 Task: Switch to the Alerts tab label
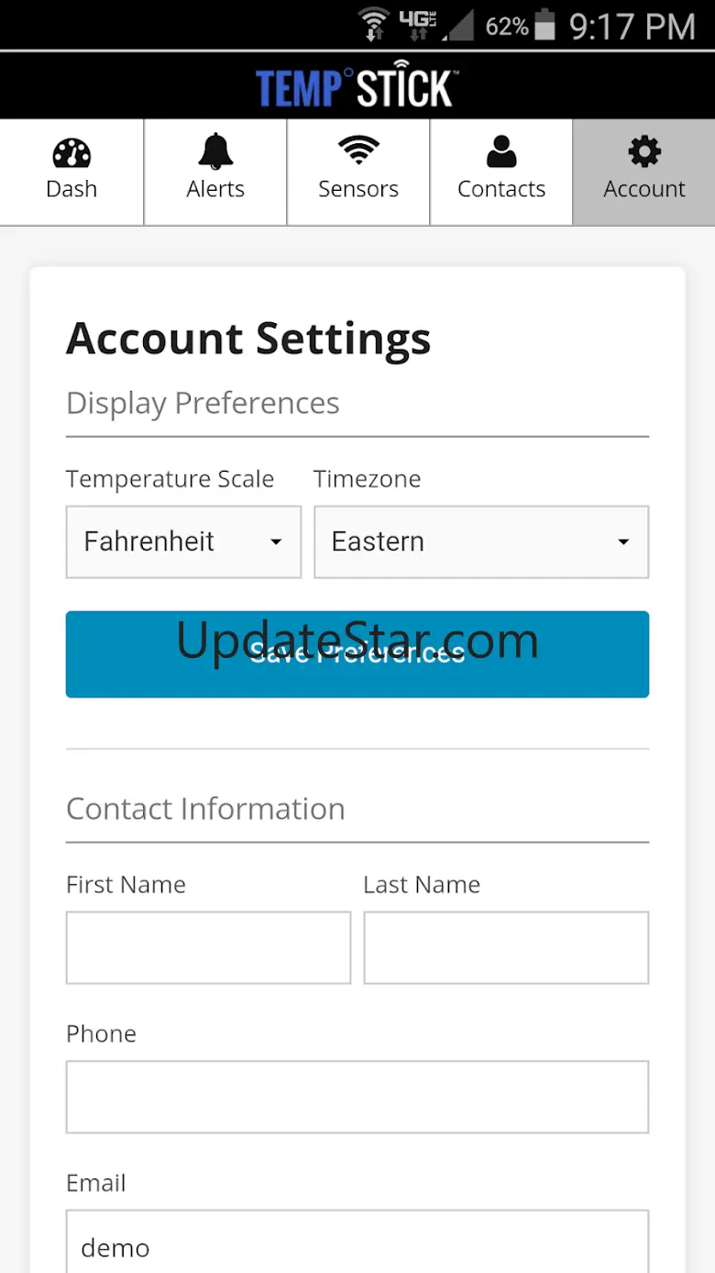pos(215,189)
